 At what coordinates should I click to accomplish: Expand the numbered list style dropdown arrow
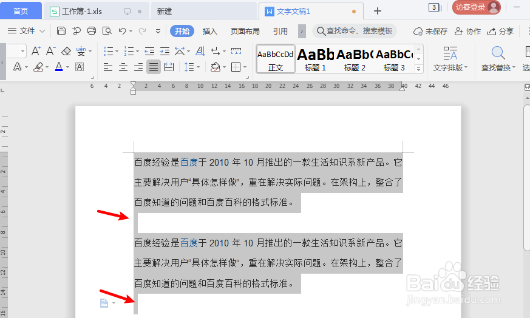138,52
